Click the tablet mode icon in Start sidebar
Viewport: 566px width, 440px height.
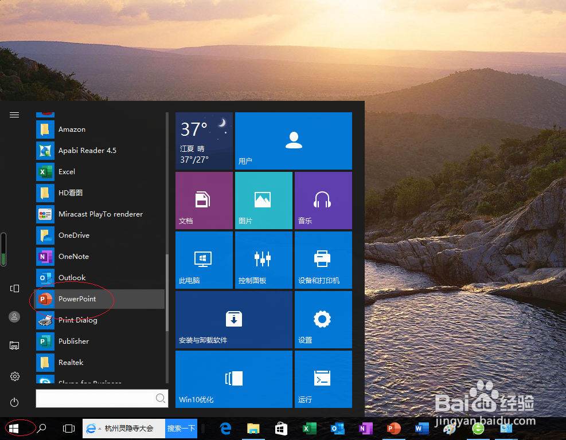(14, 288)
